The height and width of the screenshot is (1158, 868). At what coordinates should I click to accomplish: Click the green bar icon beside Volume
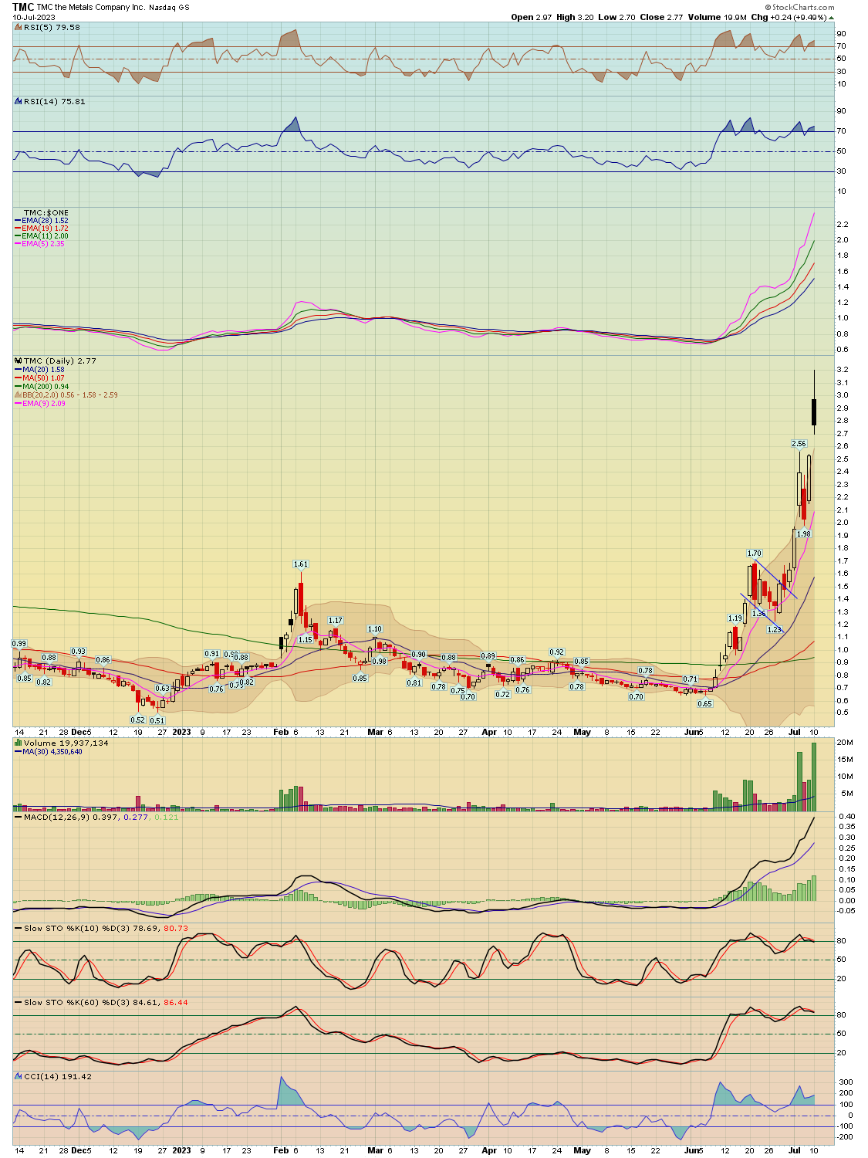click(x=19, y=743)
